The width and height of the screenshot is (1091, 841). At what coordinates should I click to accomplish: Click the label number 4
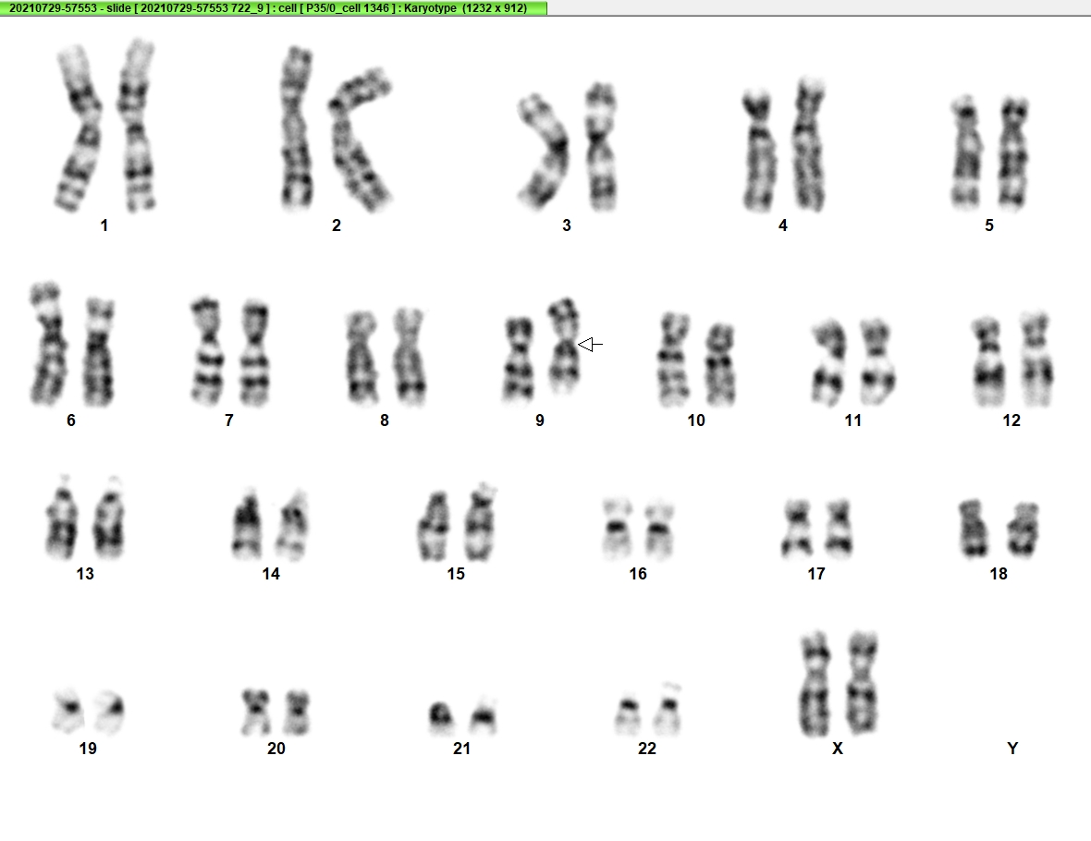(783, 225)
